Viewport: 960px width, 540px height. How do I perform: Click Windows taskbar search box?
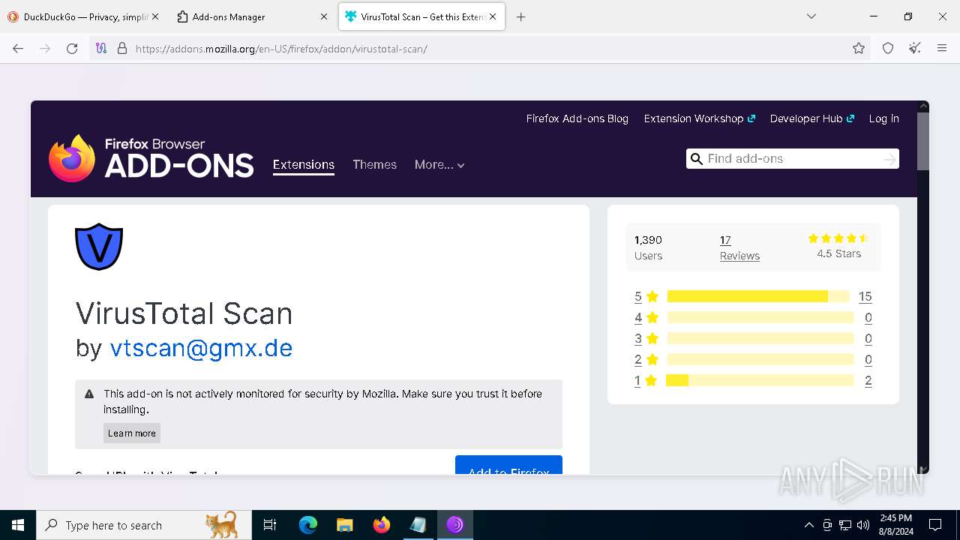(143, 525)
